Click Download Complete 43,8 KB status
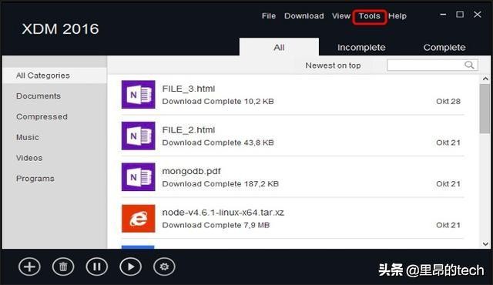Screen dimensions: 493x285 click(218, 142)
